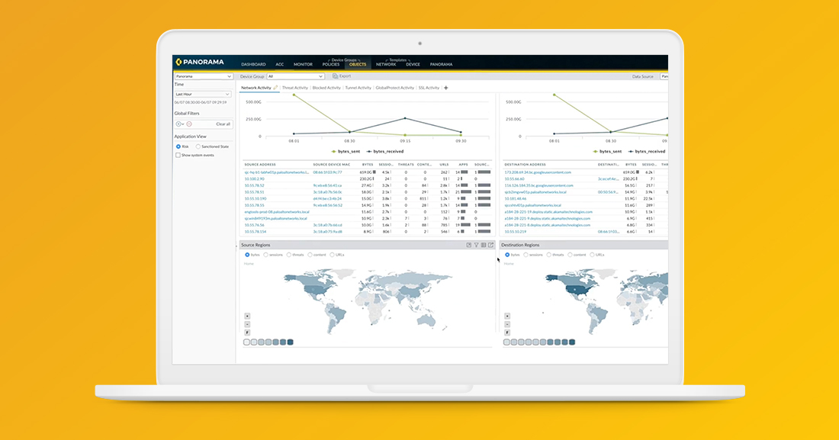Open the MONITOR menu in the top bar
The width and height of the screenshot is (839, 440).
coord(303,65)
